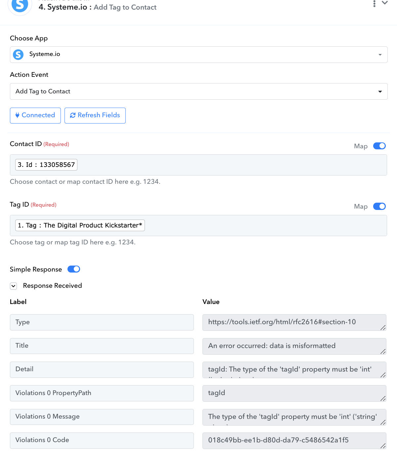This screenshot has height=455, width=397.
Task: Open the Choose App dropdown
Action: tap(198, 55)
